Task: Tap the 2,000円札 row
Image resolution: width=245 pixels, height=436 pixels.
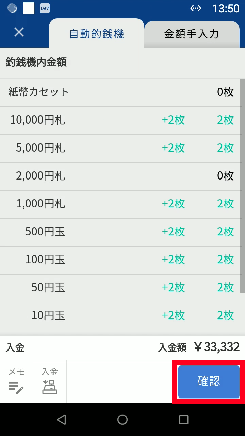Action: click(x=121, y=176)
